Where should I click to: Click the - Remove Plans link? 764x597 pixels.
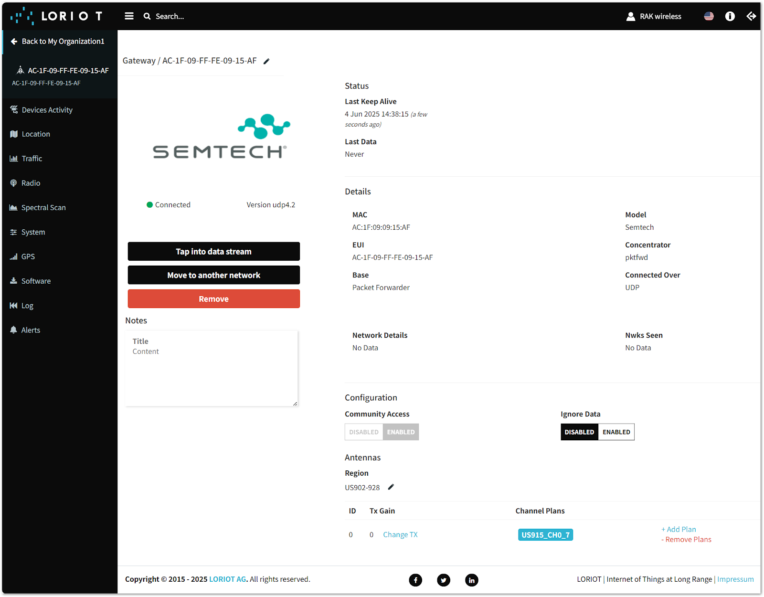pyautogui.click(x=686, y=540)
